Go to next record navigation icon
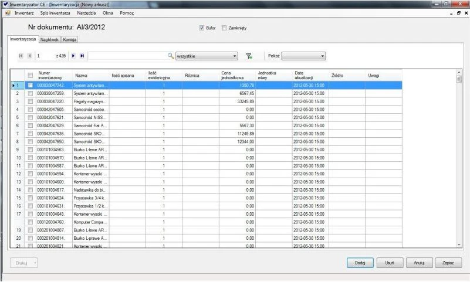Viewport: 470px width, 282px height. tap(73, 56)
